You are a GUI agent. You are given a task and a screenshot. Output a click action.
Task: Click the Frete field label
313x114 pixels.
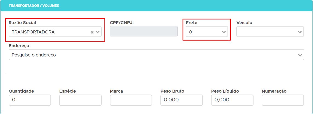(x=191, y=22)
